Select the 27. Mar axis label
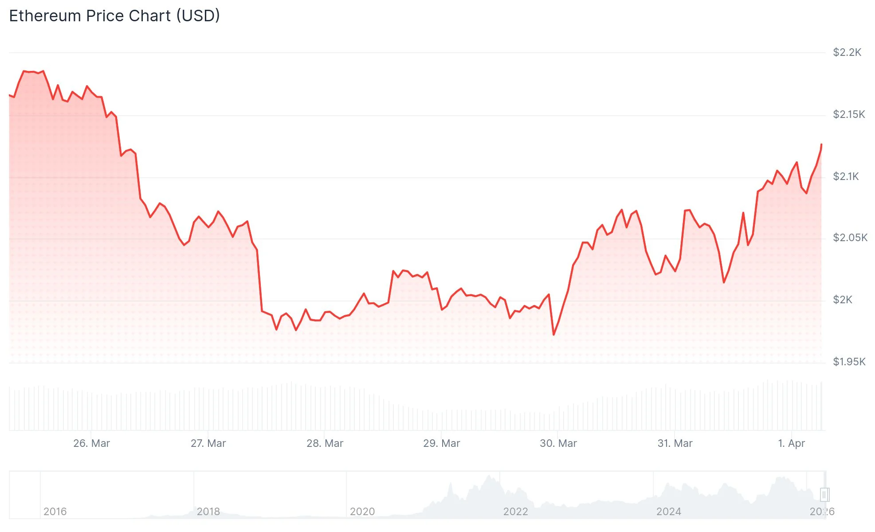Image resolution: width=875 pixels, height=532 pixels. [x=208, y=443]
